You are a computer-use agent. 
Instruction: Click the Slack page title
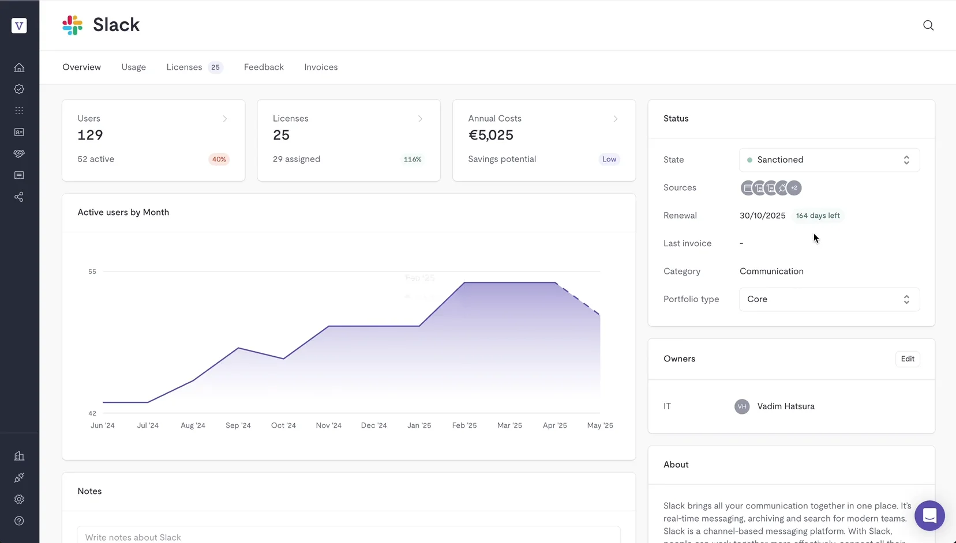(x=116, y=25)
